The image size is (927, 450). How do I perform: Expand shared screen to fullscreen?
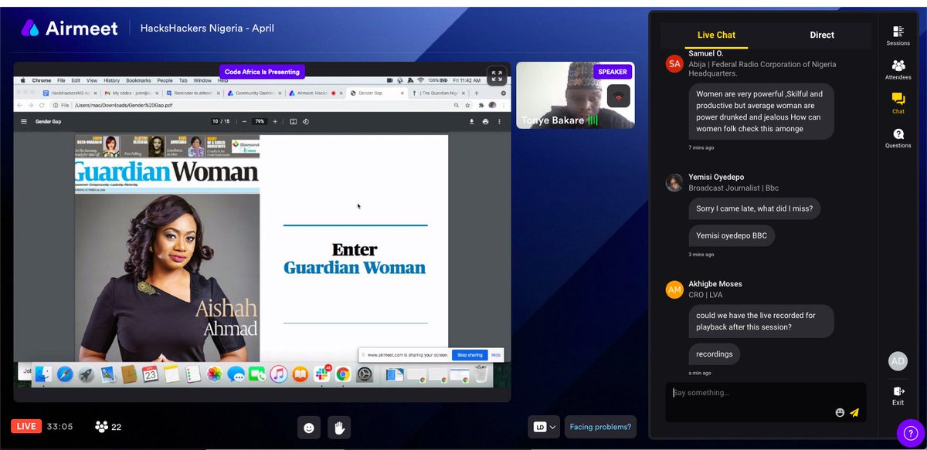[x=496, y=76]
